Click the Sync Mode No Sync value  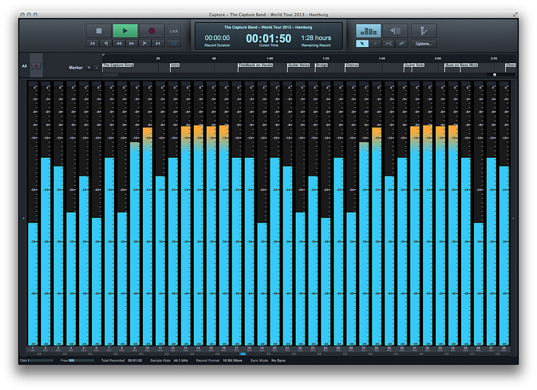[278, 360]
